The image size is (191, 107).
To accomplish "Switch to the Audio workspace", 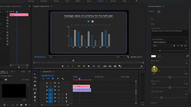I will click(x=89, y=1).
